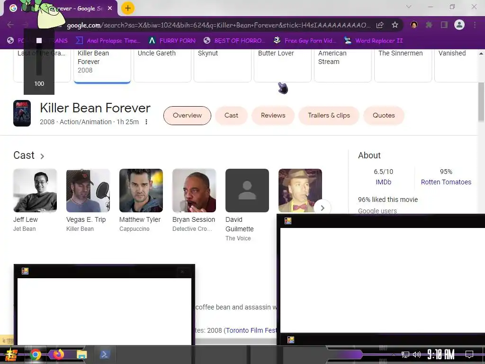485x364 pixels.
Task: Open the Quotes chip
Action: 384,116
